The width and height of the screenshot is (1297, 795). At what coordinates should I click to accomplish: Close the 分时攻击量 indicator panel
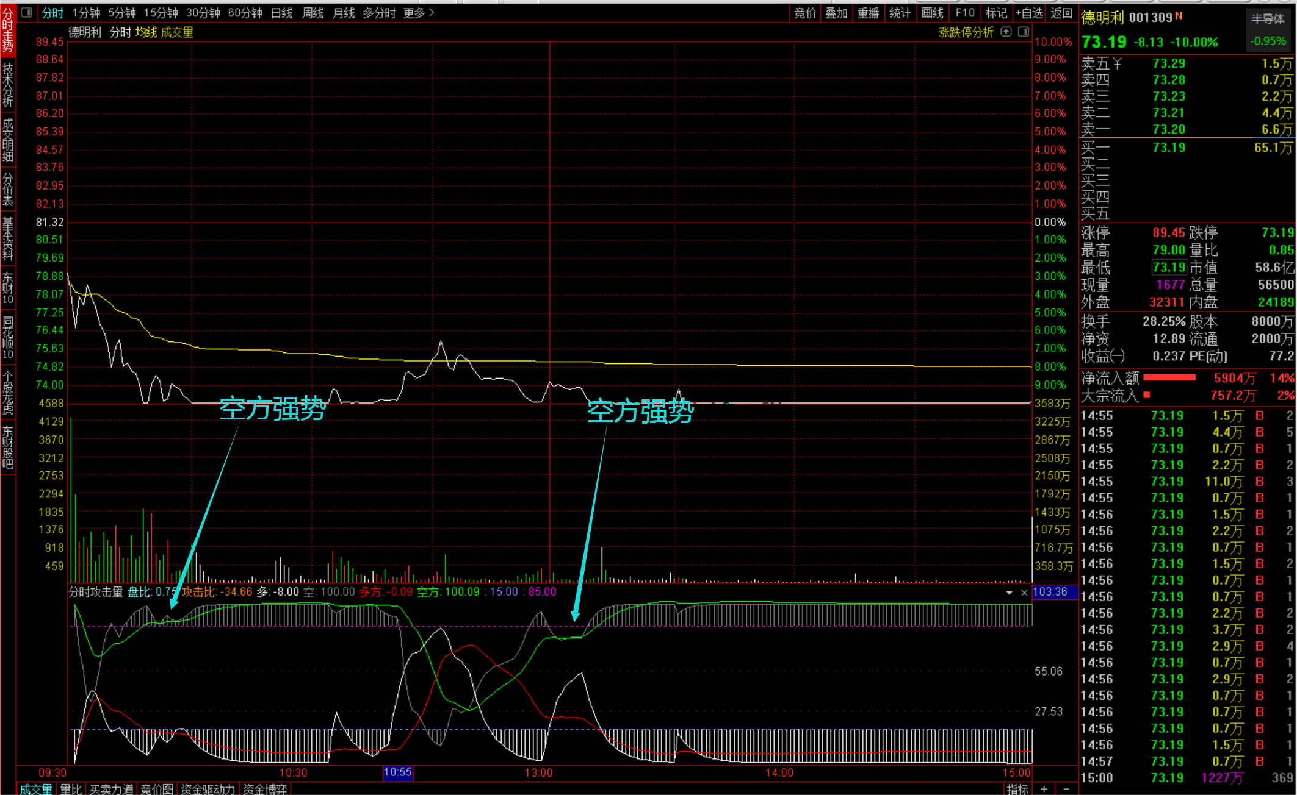[1024, 593]
